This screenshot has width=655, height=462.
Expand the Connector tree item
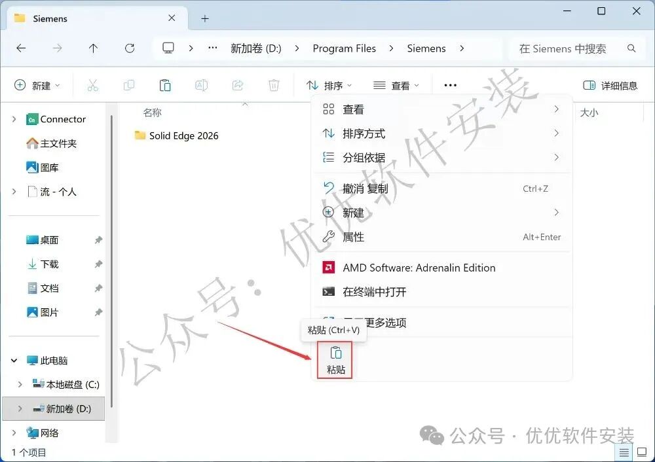14,119
